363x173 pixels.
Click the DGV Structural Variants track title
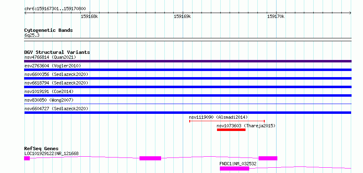pos(57,52)
